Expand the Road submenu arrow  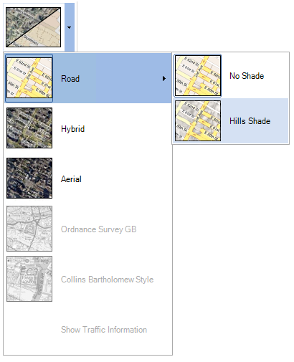click(x=164, y=78)
